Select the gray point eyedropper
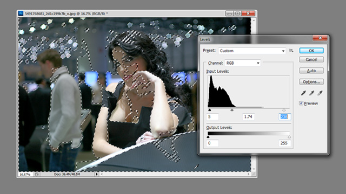 click(311, 93)
